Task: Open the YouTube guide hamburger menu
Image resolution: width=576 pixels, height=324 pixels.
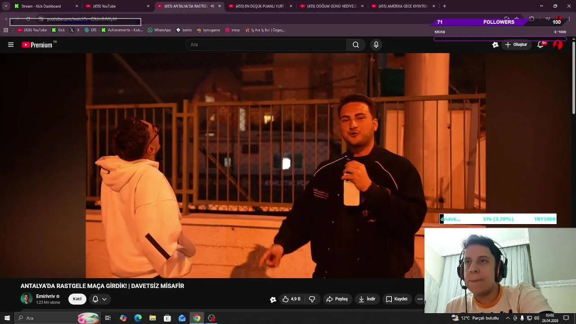Action: click(11, 45)
